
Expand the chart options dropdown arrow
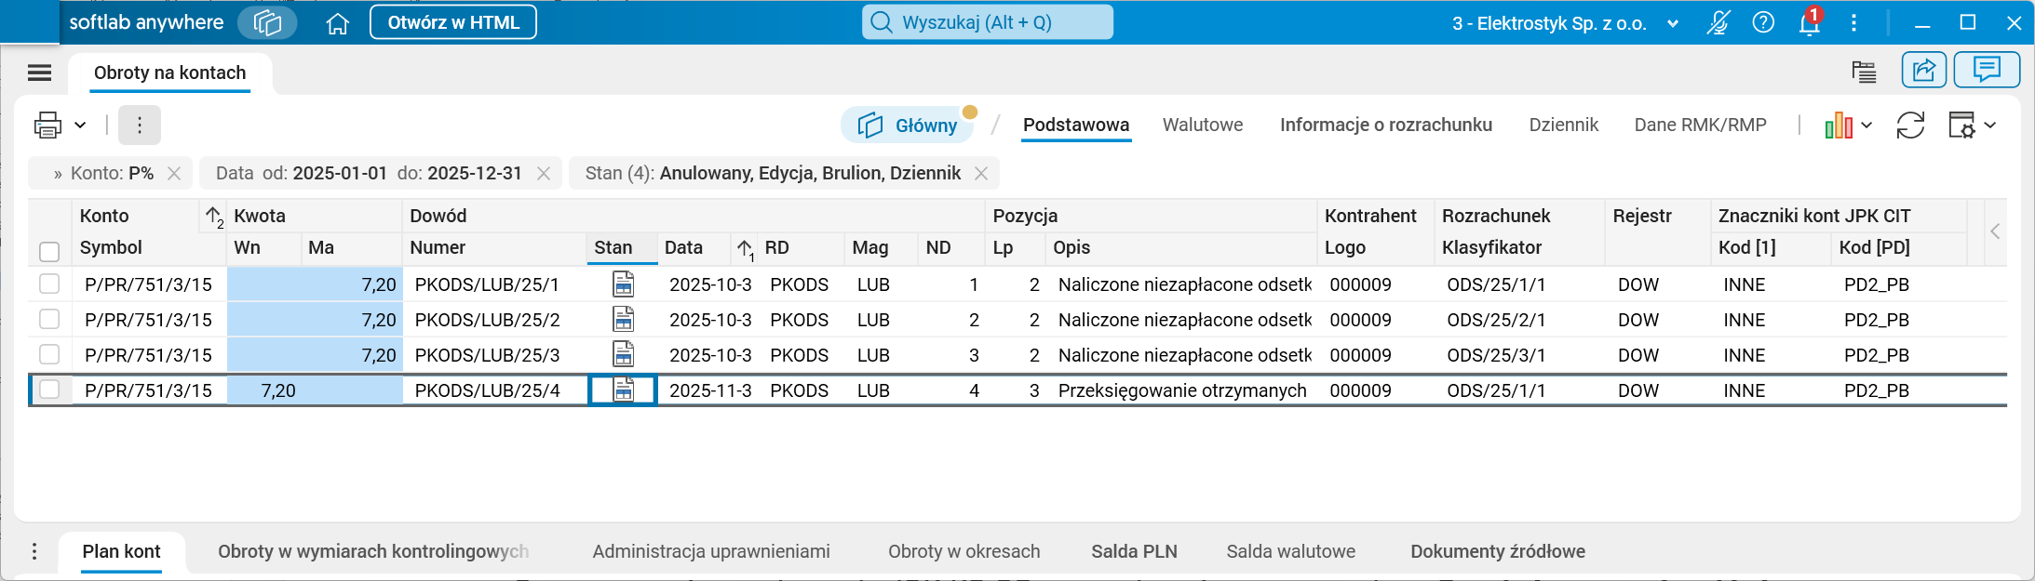[x=1867, y=125]
